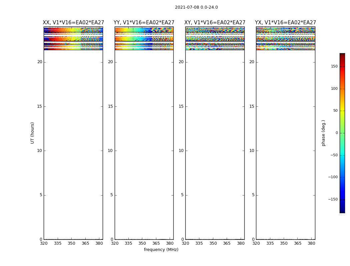
Task: Click the 10 hour tick label on XX panel
Action: pyautogui.click(x=40, y=151)
